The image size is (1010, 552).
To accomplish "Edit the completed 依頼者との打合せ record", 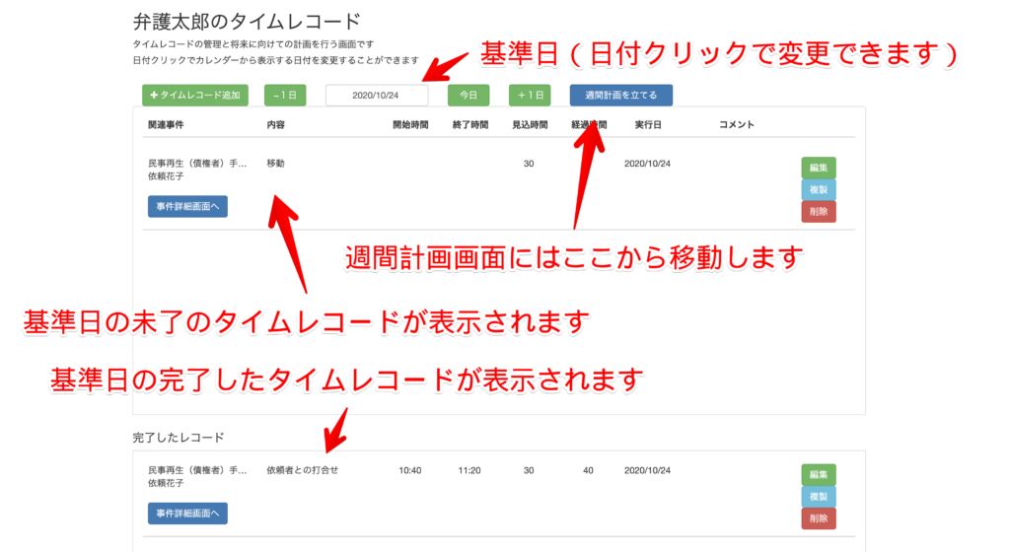I will 818,475.
